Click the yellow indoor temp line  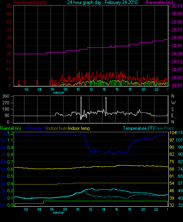(91, 167)
